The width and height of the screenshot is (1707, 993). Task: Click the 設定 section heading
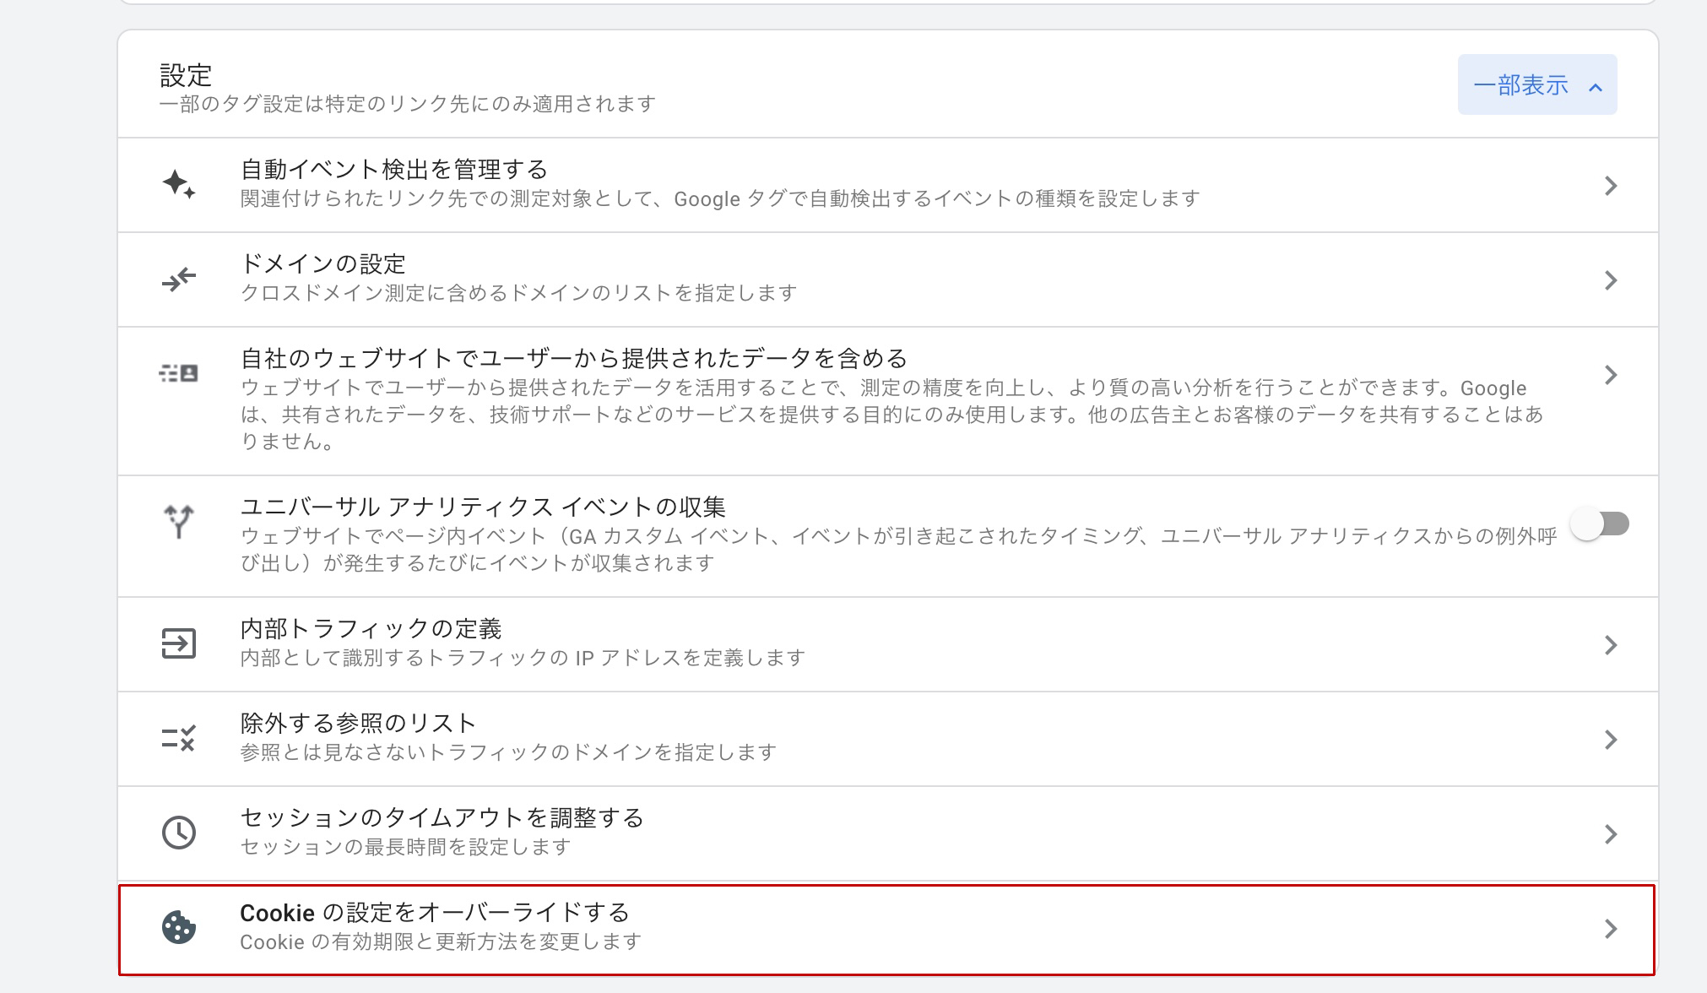click(186, 75)
